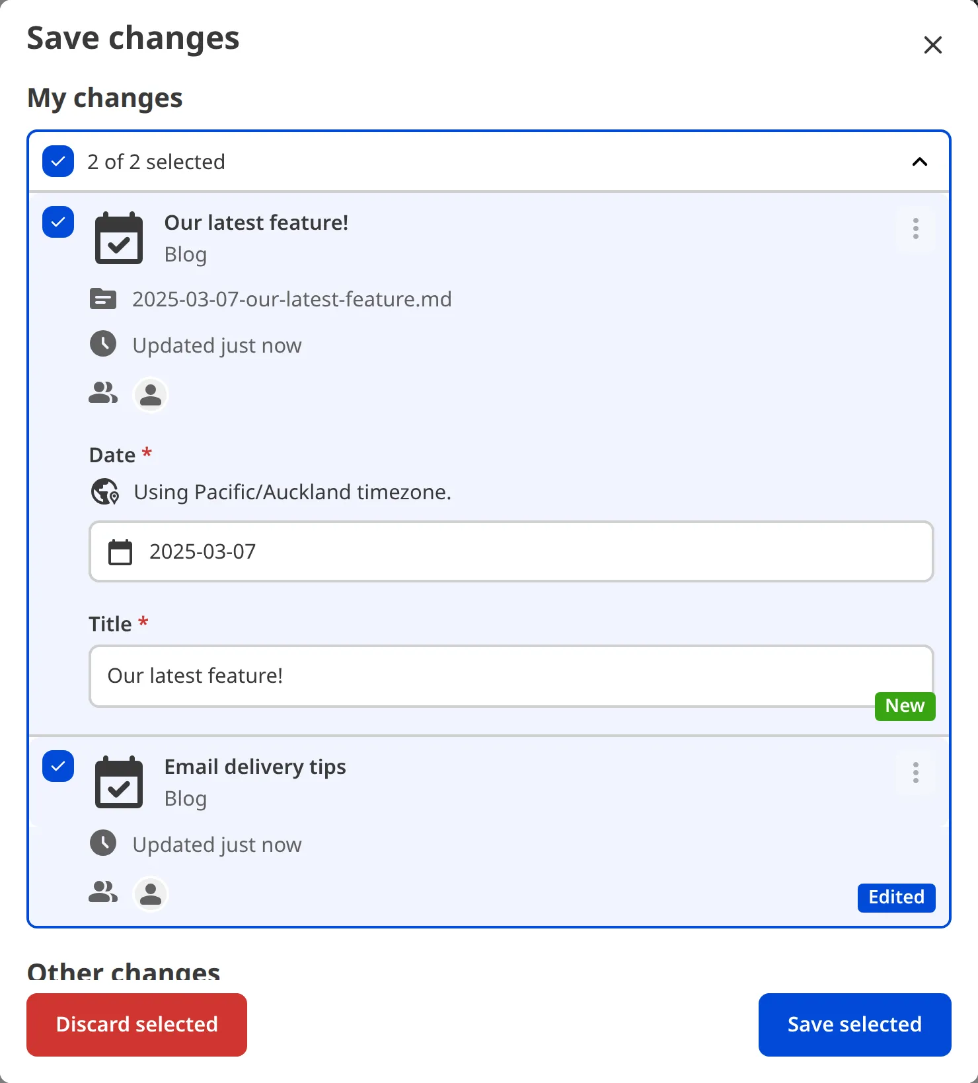Click the Discard selected button
Viewport: 978px width, 1083px height.
[137, 1024]
